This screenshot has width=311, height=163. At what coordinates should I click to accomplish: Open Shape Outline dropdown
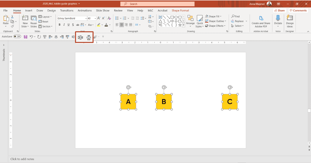[216, 21]
